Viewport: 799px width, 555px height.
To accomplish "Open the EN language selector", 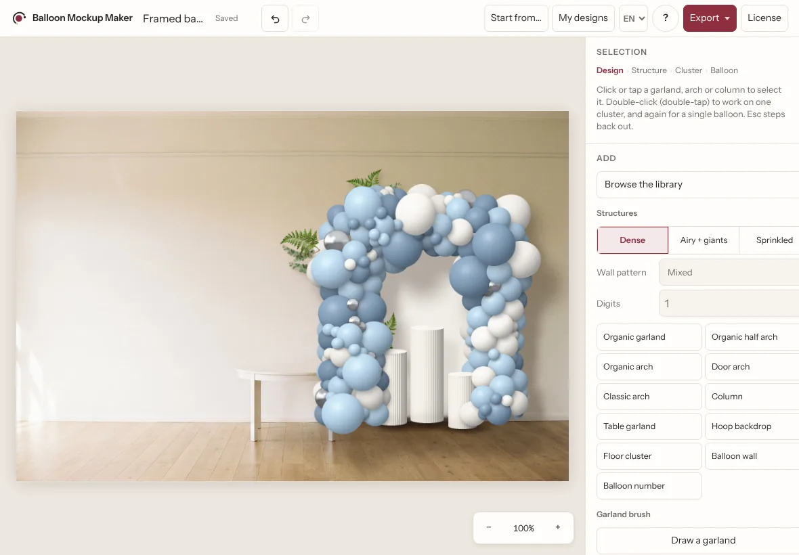I will tap(633, 18).
